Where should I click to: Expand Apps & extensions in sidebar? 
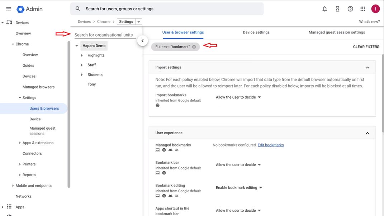(20, 143)
